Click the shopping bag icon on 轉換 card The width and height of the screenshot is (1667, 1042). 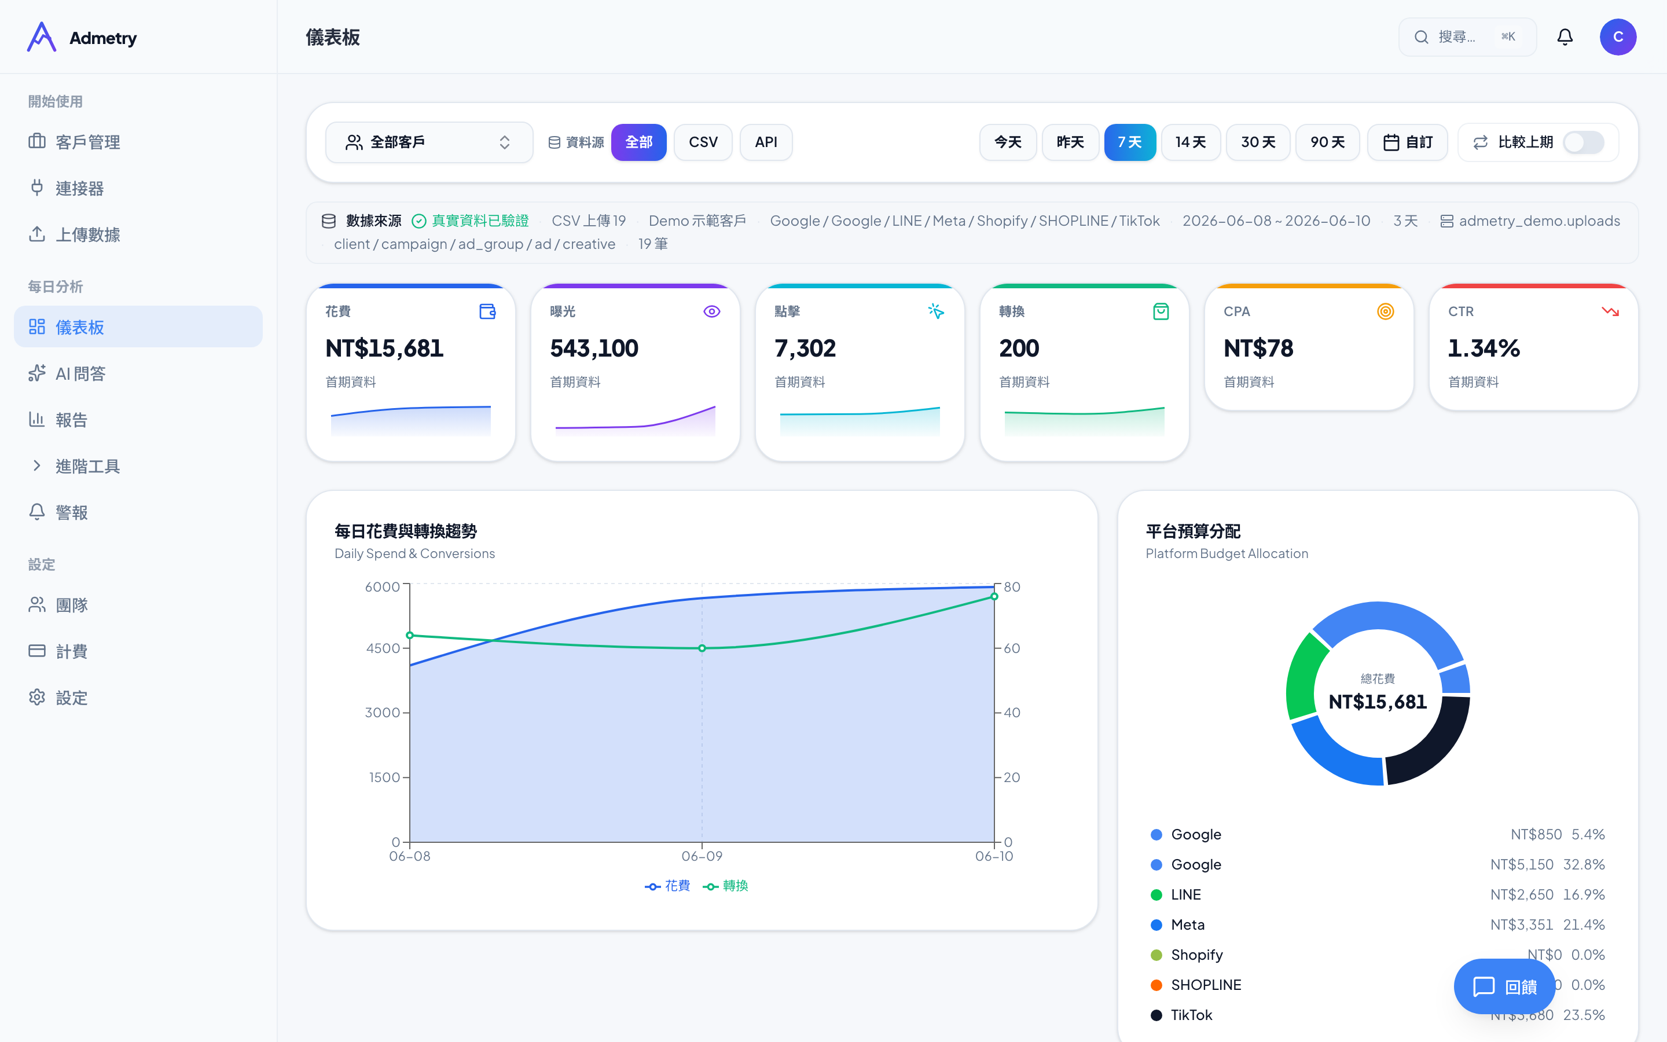1161,311
